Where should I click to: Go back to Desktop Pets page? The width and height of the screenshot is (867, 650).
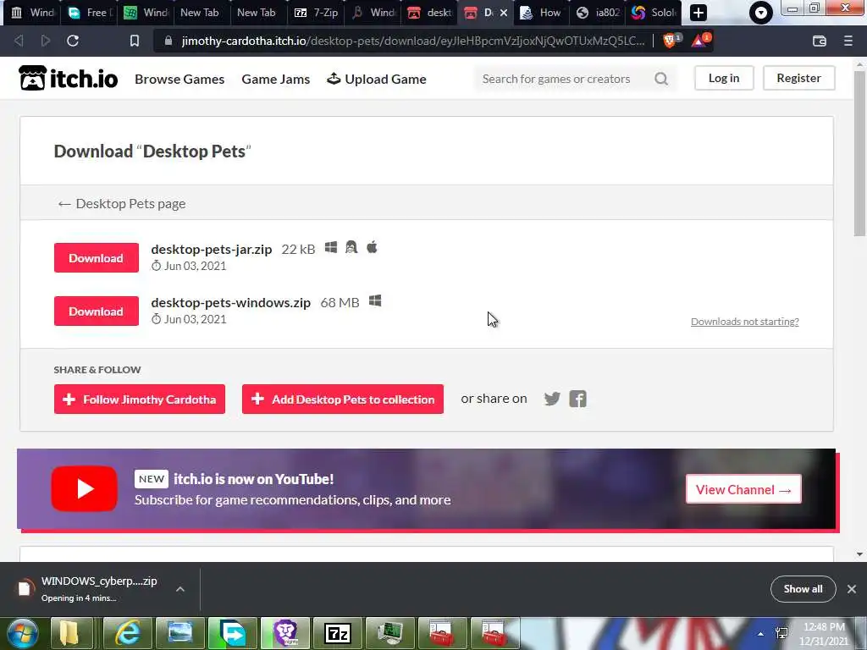tap(122, 203)
